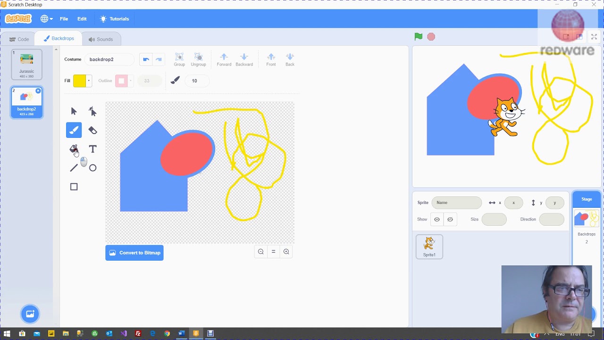This screenshot has height=340, width=604.
Task: Pick the Eraser tool
Action: tap(92, 130)
